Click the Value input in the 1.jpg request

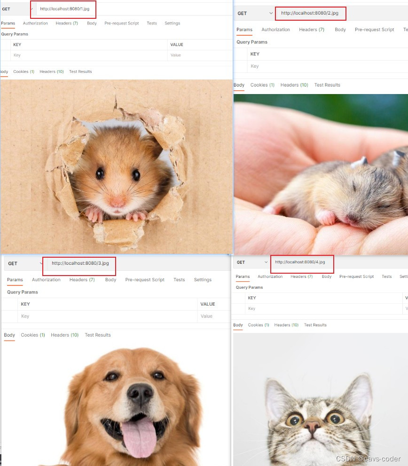(x=200, y=55)
